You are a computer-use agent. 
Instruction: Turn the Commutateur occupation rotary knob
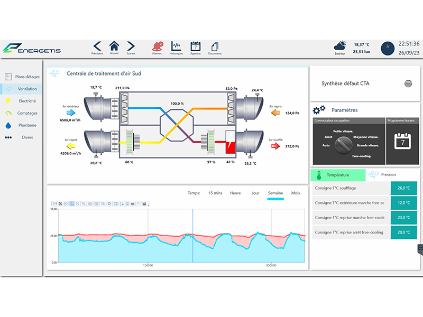[343, 145]
